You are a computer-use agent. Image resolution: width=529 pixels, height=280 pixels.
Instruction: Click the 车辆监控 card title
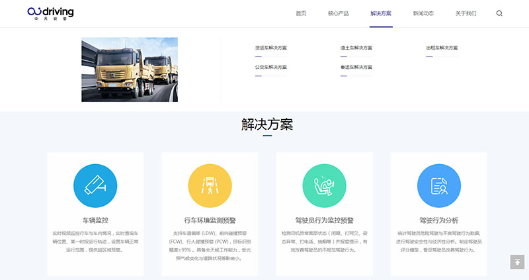95,220
